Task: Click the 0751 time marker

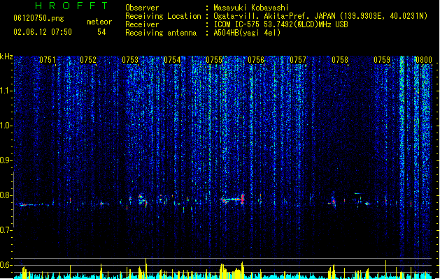Action: [x=48, y=60]
